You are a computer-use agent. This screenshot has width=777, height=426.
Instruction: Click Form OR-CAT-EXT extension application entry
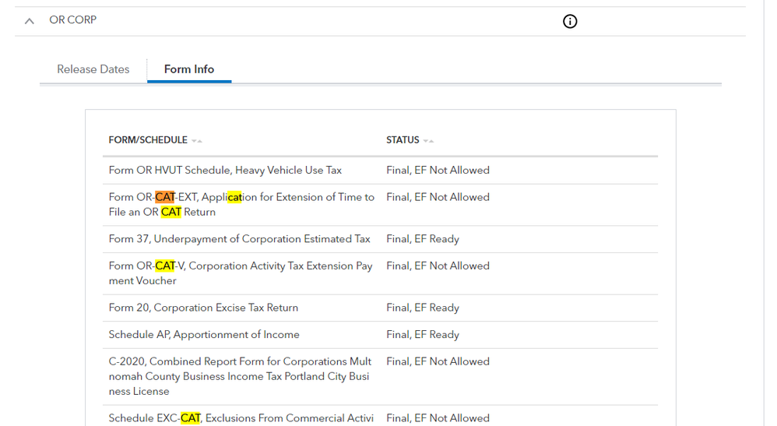(241, 205)
